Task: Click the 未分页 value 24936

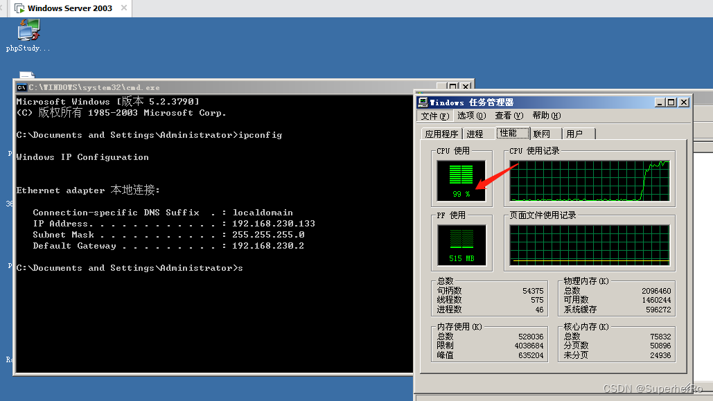Action: (x=660, y=355)
